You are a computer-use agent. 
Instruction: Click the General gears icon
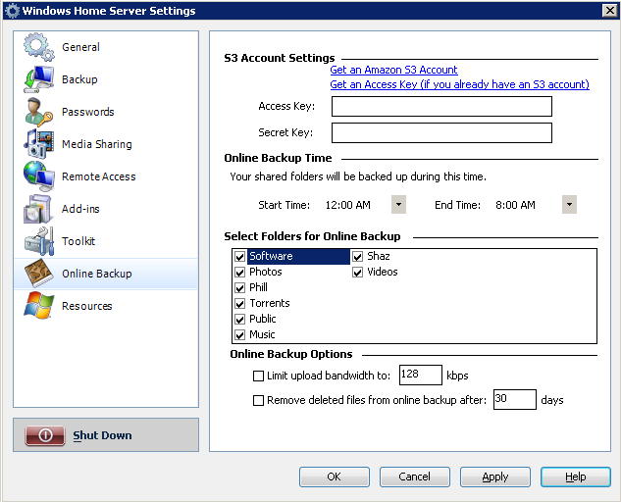click(38, 47)
